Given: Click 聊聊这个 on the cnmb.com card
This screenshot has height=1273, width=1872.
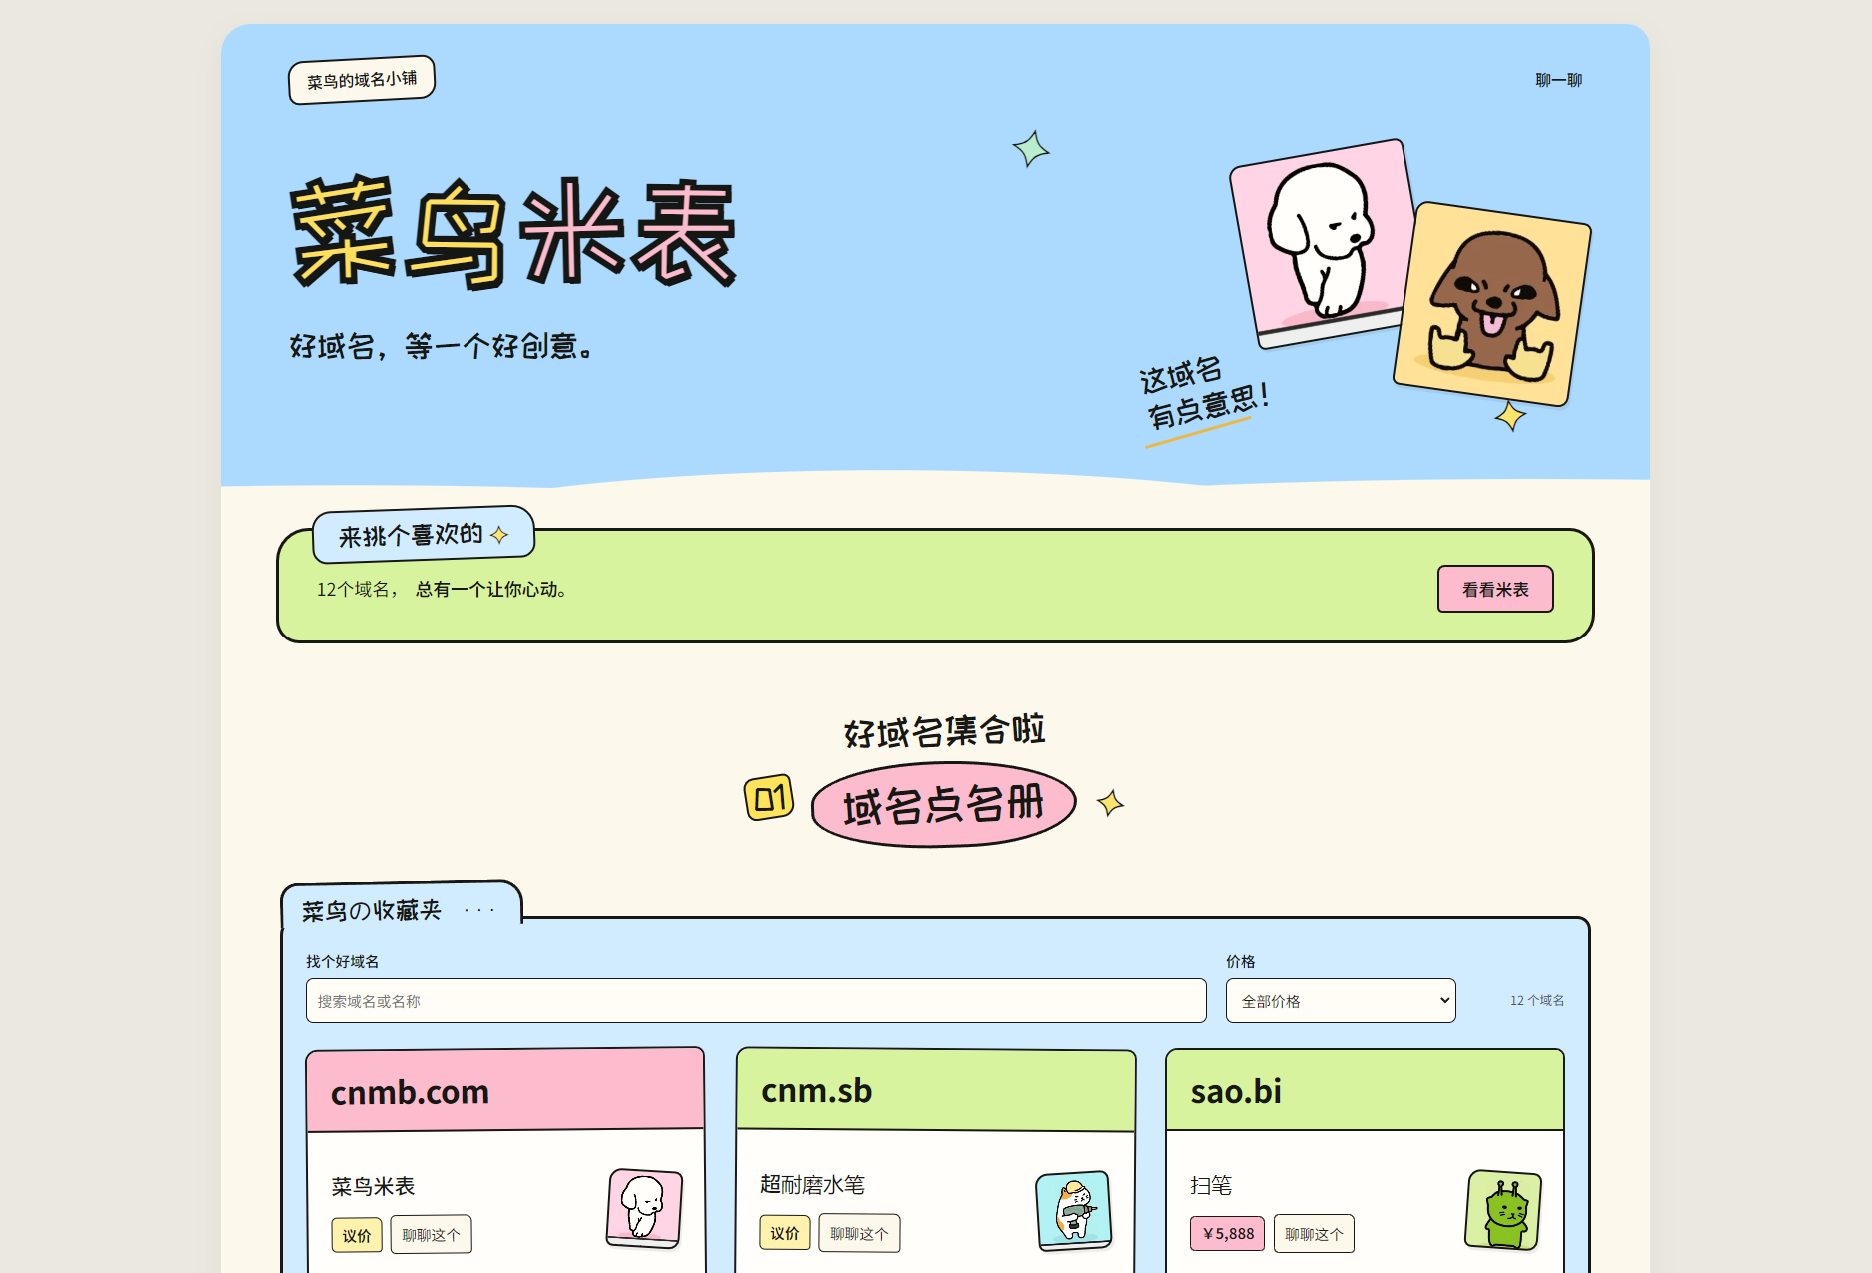Looking at the screenshot, I should point(431,1235).
